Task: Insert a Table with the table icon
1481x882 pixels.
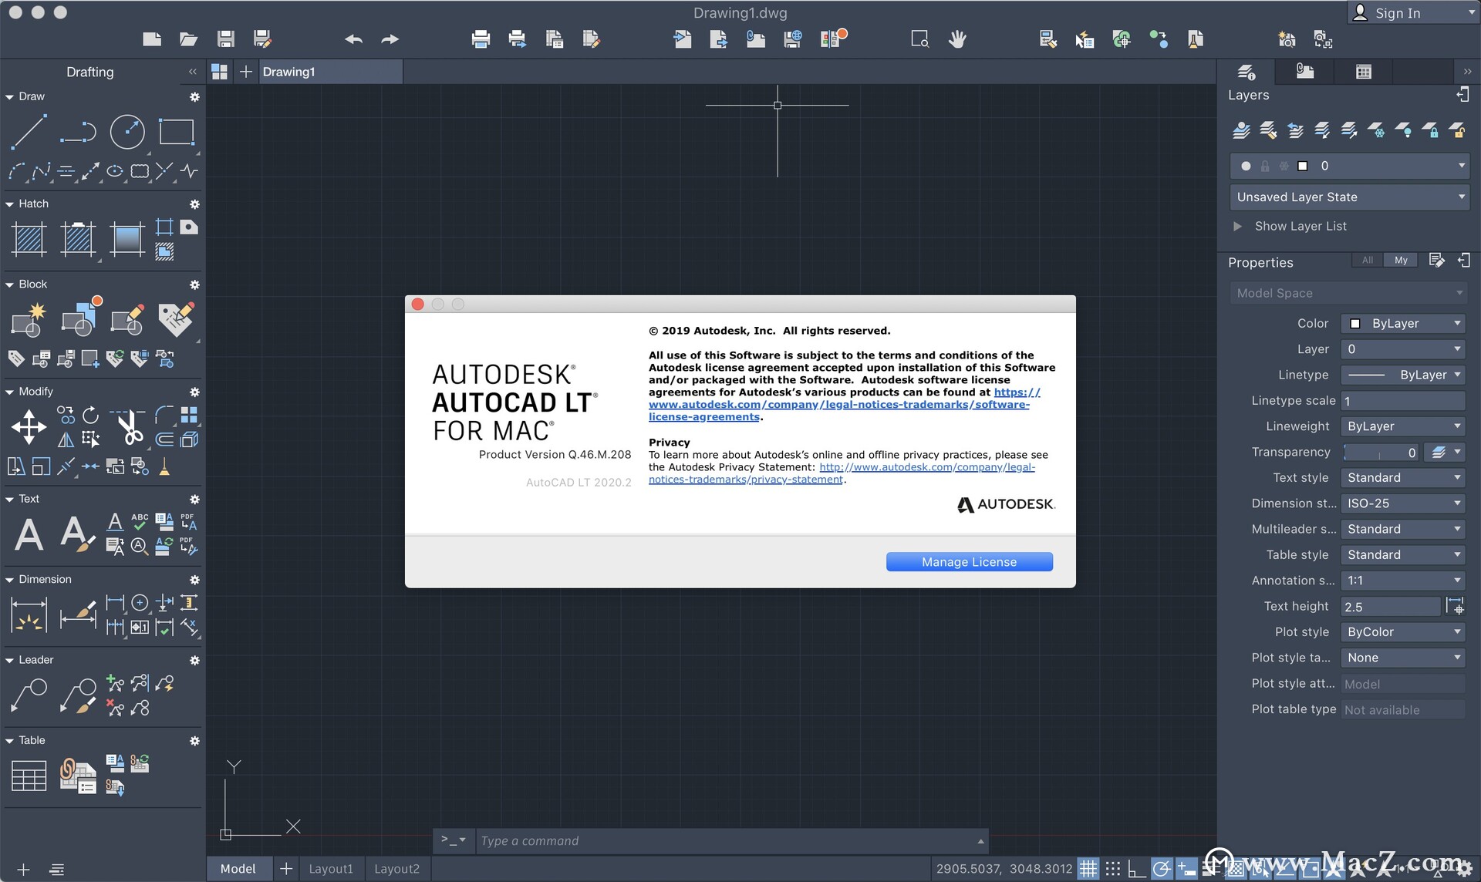Action: coord(29,776)
